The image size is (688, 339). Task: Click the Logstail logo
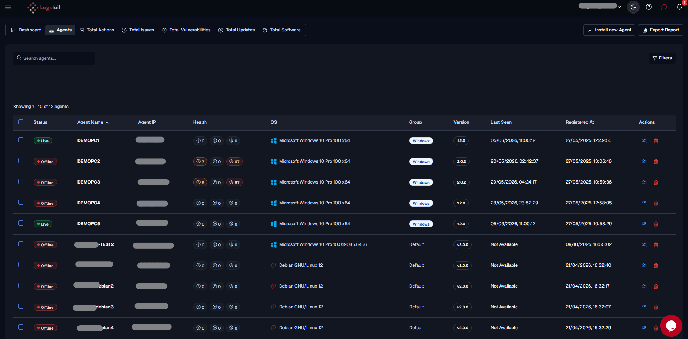pos(43,7)
